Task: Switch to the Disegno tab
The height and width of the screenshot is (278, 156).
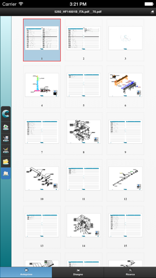Action: point(78,272)
